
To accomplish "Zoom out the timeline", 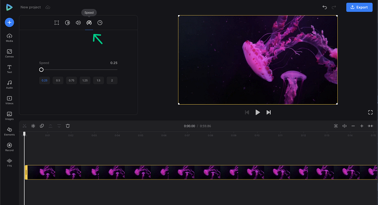I will [353, 126].
